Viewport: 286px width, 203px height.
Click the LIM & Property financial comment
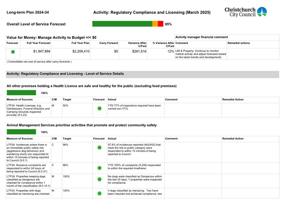tap(201, 54)
